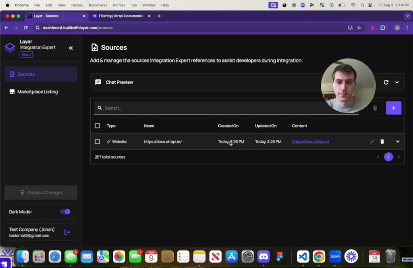This screenshot has height=268, width=413.
Task: Close the Filtering Strapi Documentation tab
Action: tap(149, 16)
